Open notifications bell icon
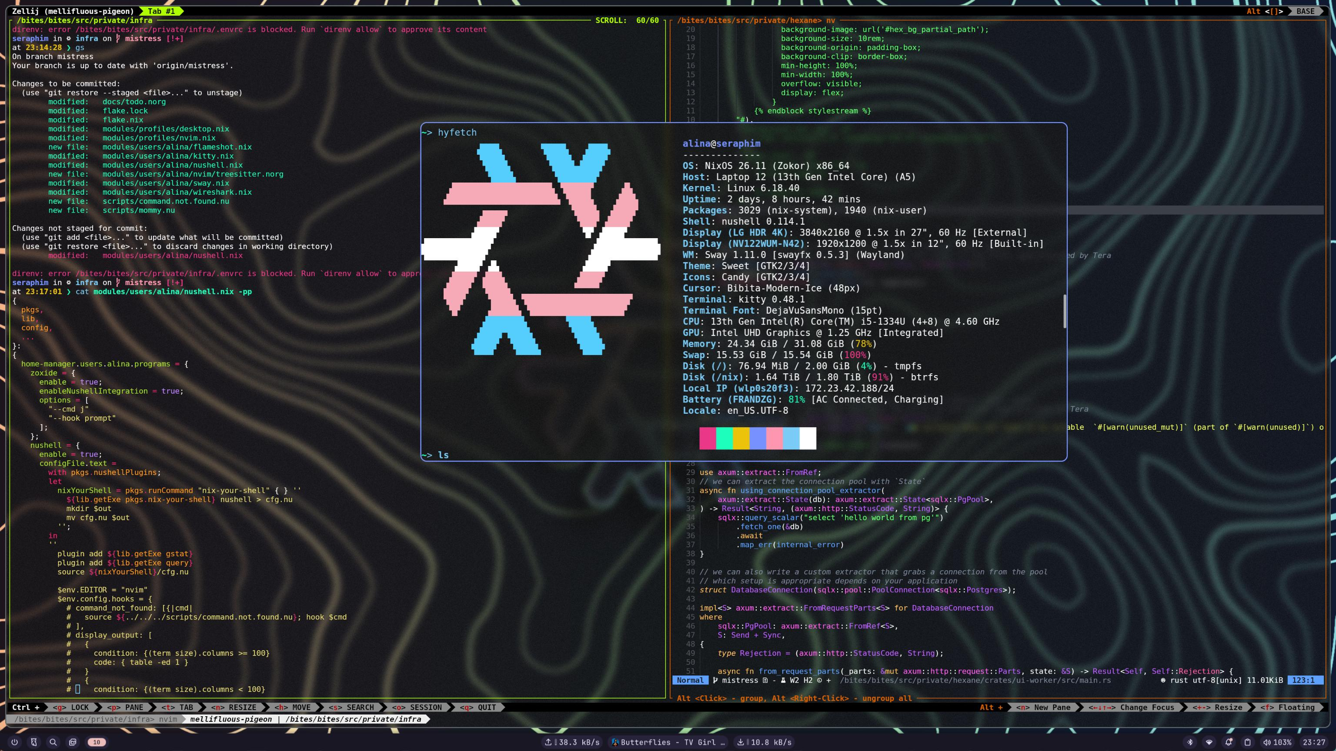This screenshot has height=751, width=1336. (1228, 742)
